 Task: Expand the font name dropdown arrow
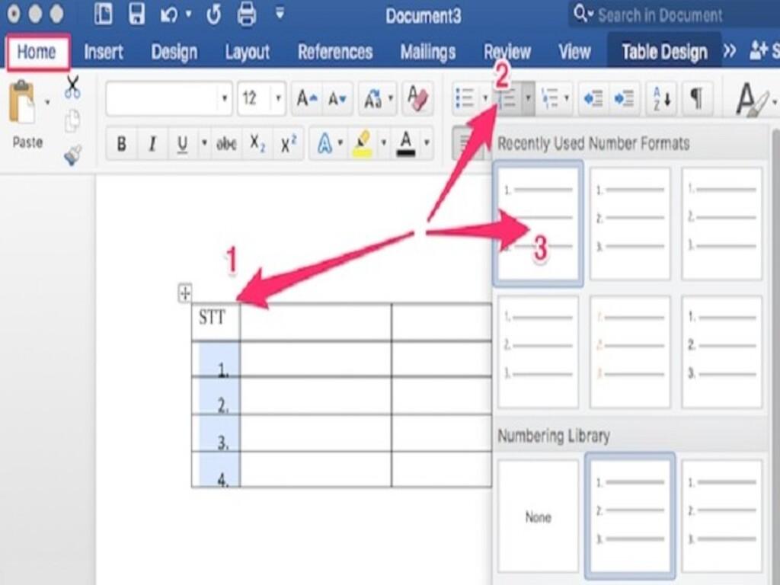point(224,99)
